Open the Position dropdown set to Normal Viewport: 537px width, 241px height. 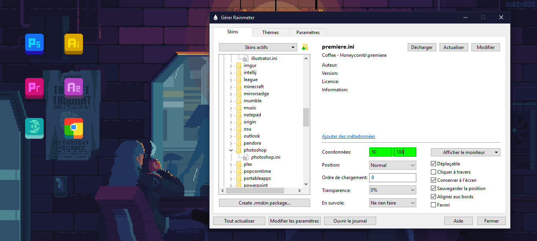(392, 165)
